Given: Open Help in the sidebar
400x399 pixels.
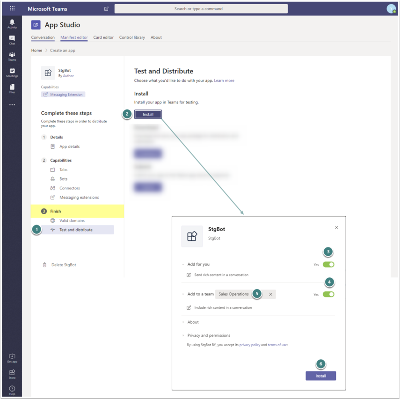Looking at the screenshot, I should 12,390.
